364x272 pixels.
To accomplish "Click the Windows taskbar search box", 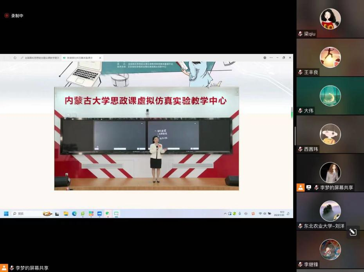I will click(x=27, y=213).
